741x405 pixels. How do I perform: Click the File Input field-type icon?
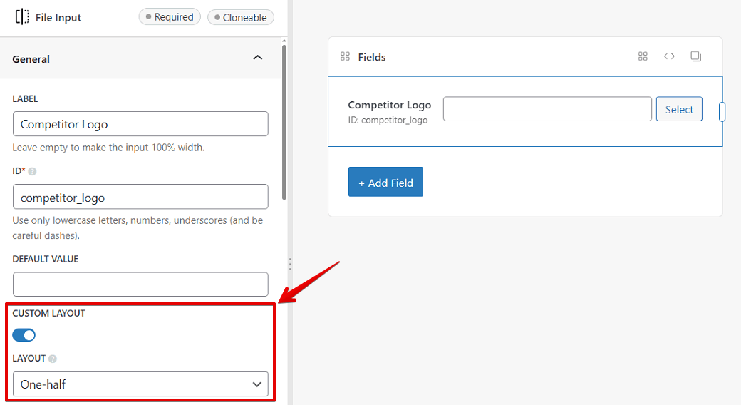(x=22, y=17)
